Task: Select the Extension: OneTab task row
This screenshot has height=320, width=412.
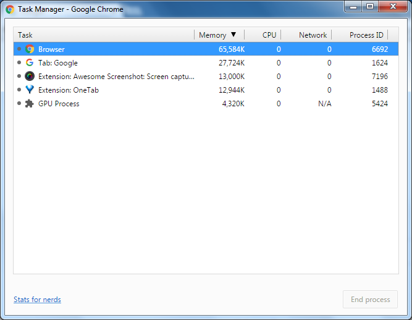Action: (x=206, y=90)
